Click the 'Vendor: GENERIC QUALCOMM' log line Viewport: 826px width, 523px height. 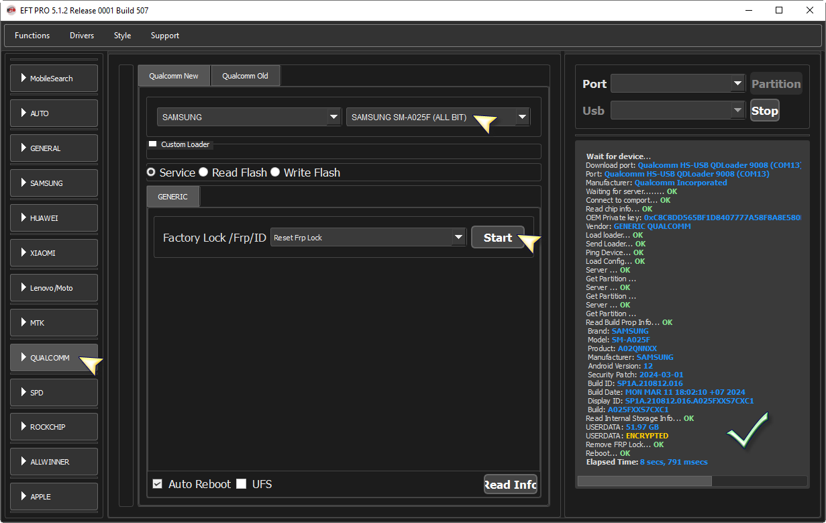click(638, 226)
